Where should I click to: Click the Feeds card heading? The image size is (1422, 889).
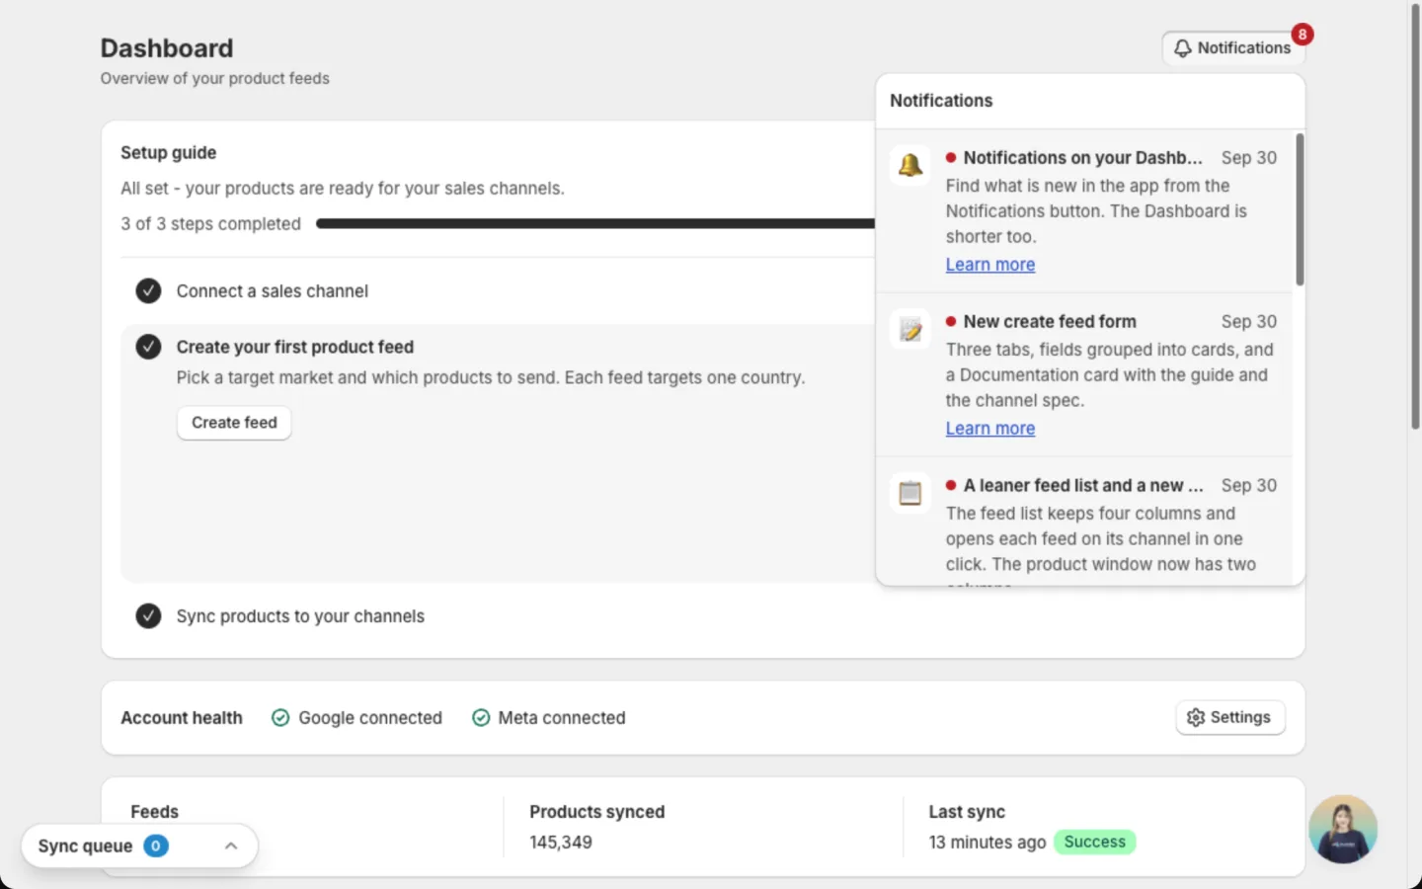[x=155, y=812]
